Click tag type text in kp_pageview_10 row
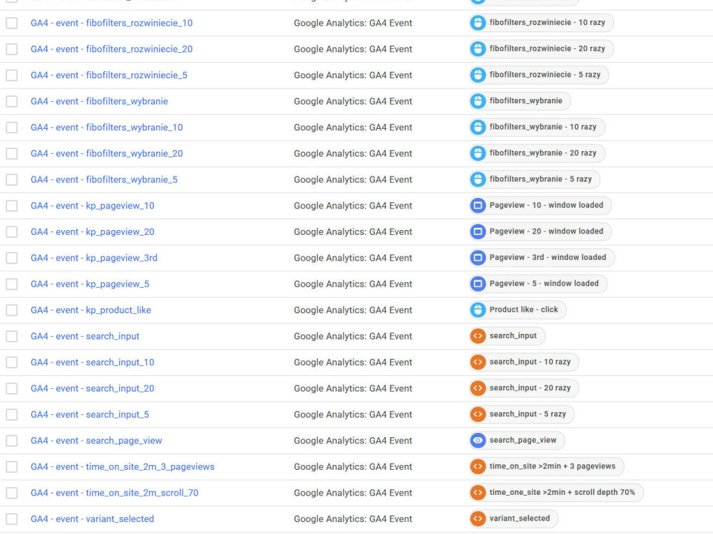The height and width of the screenshot is (534, 713). click(x=353, y=206)
